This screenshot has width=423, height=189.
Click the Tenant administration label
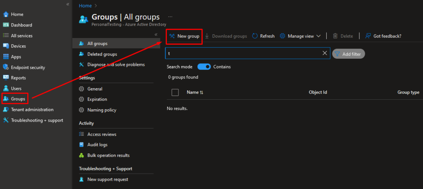click(32, 110)
